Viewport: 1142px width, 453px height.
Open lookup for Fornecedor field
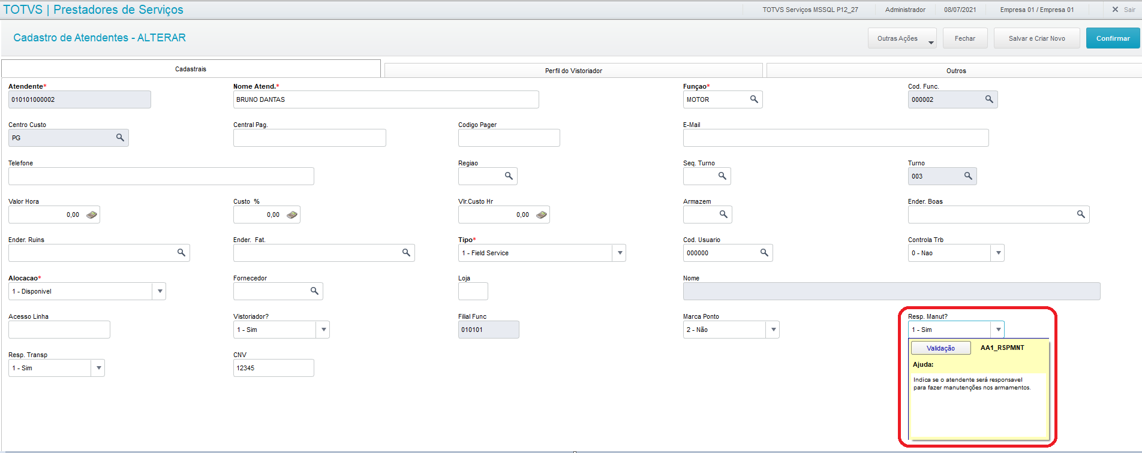[314, 291]
